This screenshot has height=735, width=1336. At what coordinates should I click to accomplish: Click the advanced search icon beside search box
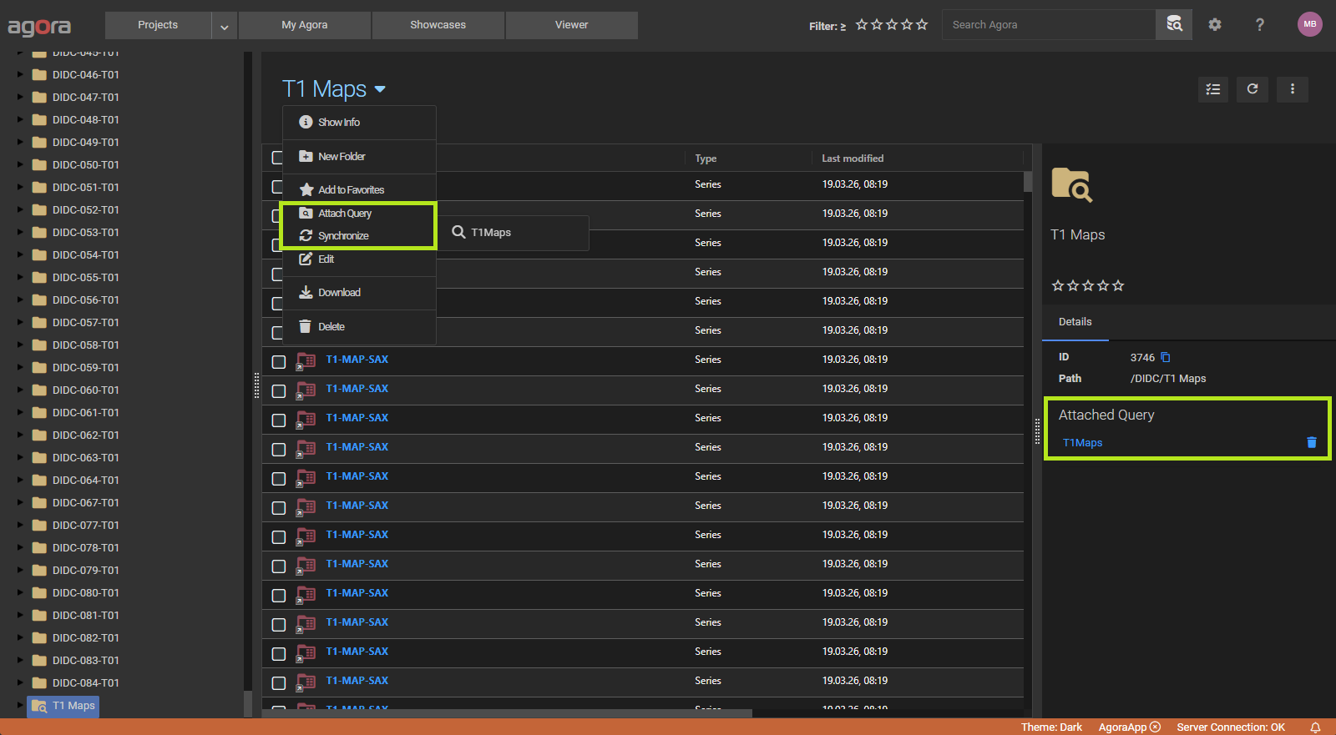(1174, 24)
